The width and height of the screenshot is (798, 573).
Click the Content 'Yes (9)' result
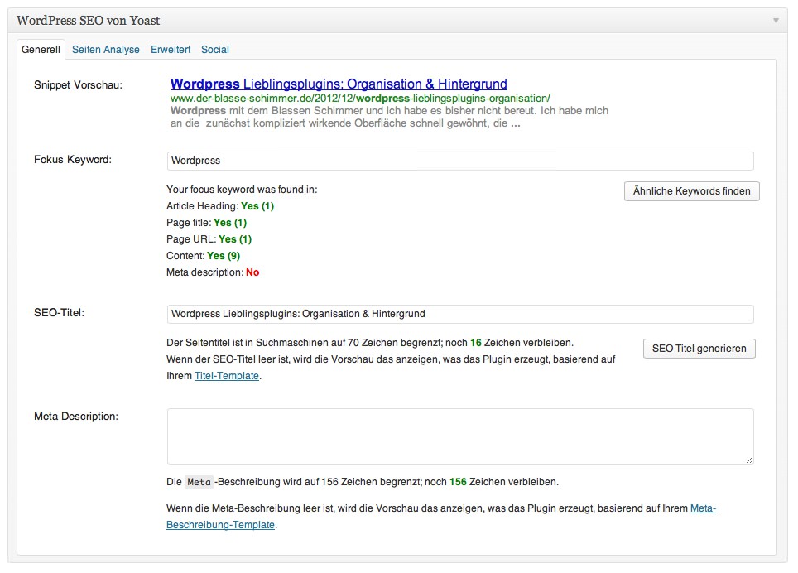tap(224, 256)
